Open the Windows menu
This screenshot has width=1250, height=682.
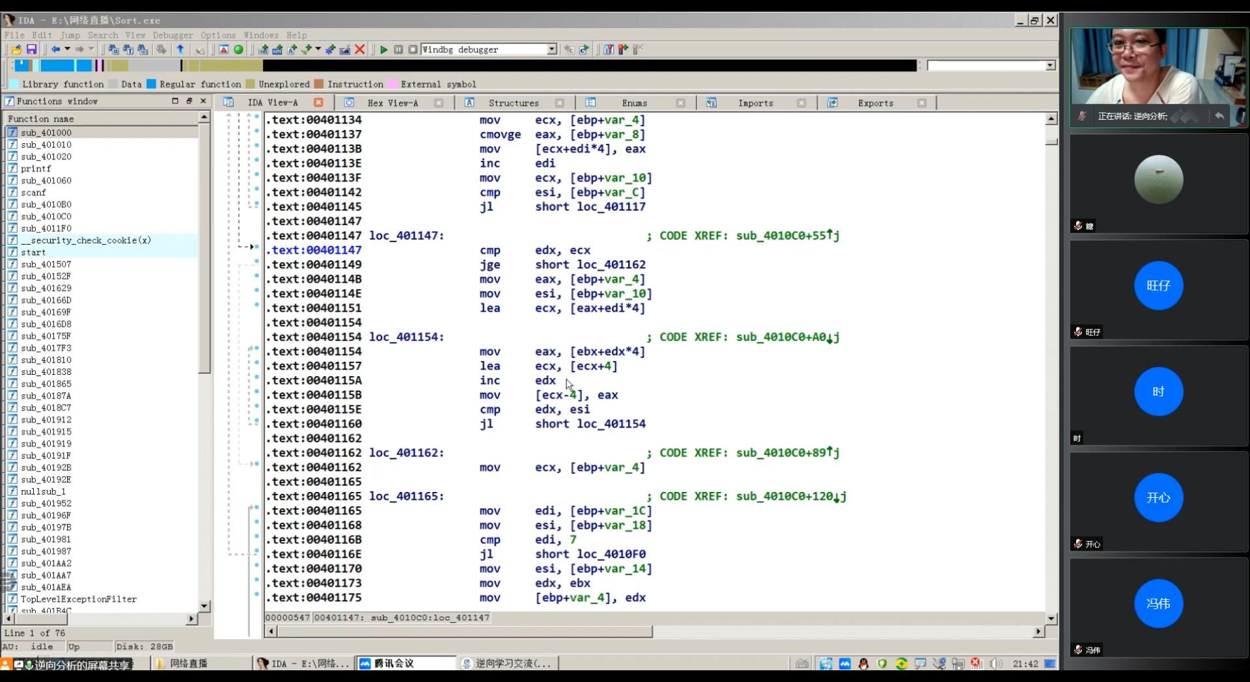261,35
